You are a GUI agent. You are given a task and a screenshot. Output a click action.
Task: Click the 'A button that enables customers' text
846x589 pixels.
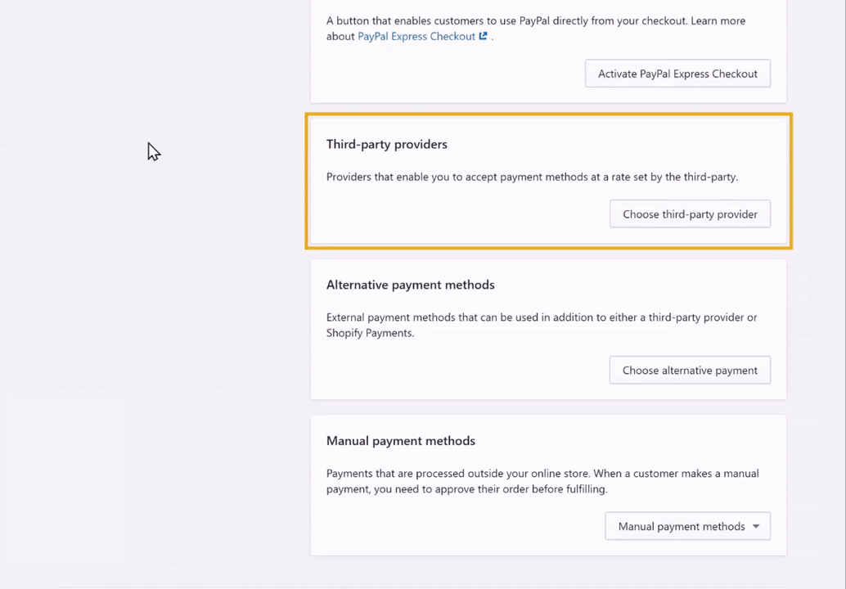click(x=536, y=28)
